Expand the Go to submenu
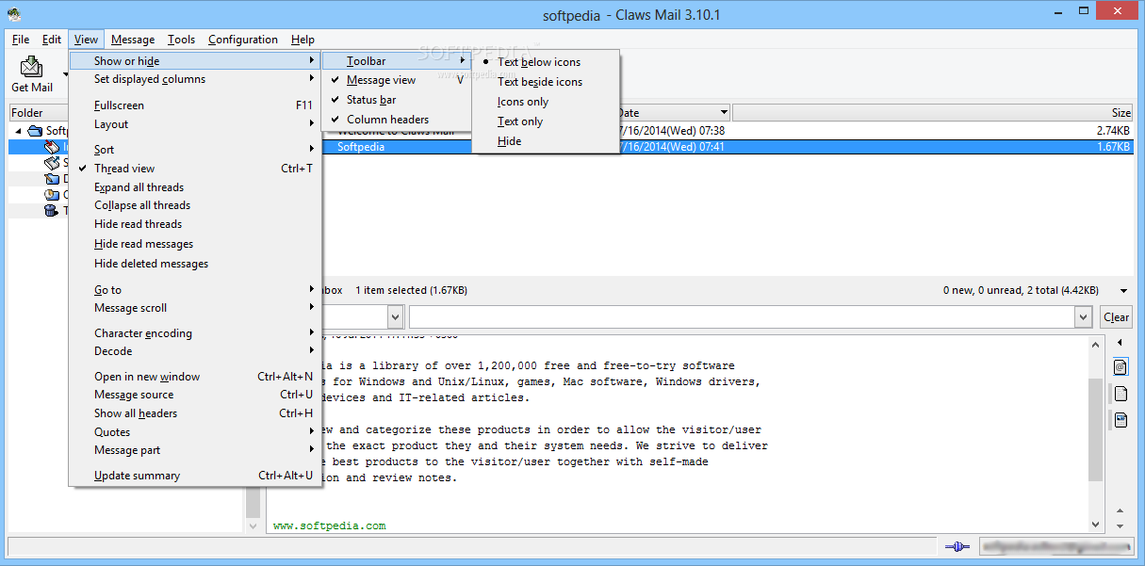 [x=196, y=290]
